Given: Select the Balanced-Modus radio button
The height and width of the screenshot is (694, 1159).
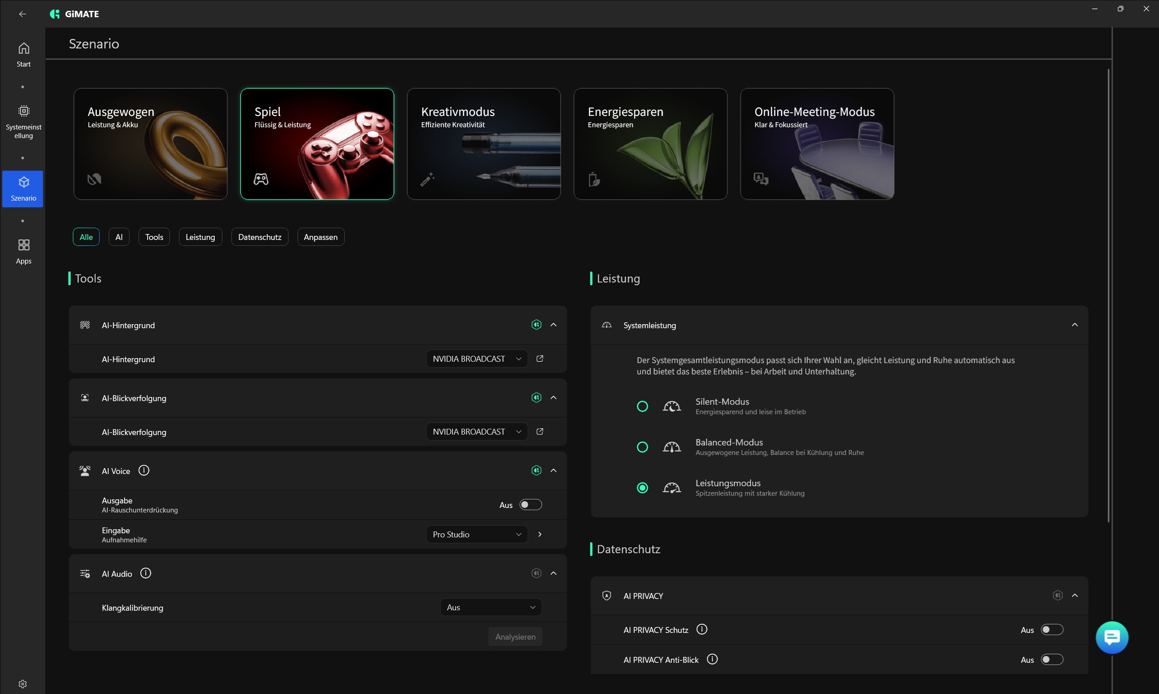Looking at the screenshot, I should coord(642,447).
